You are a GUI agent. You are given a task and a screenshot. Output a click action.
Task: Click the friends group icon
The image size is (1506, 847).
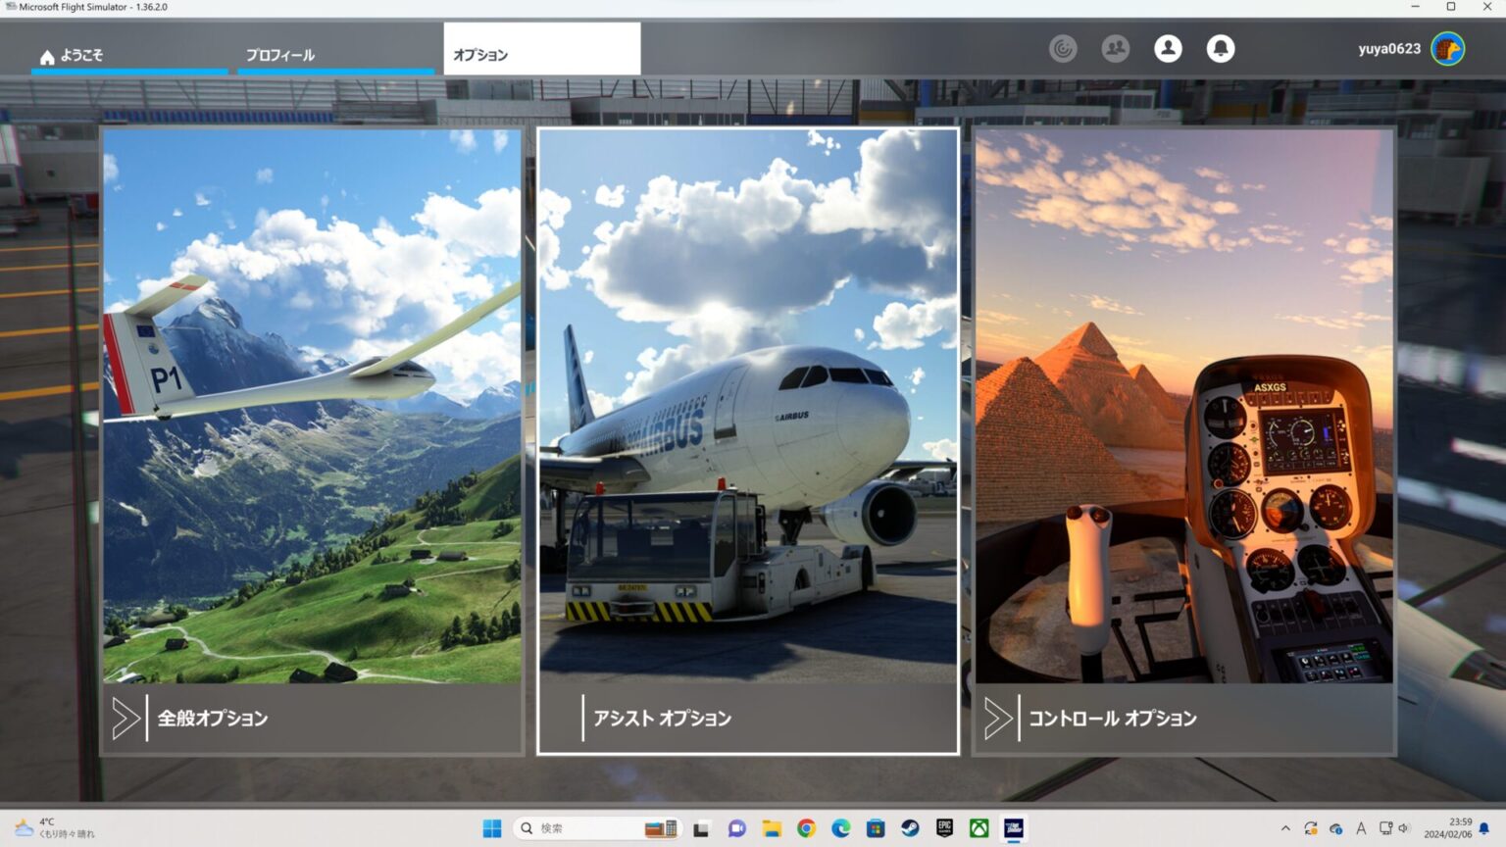pos(1115,48)
